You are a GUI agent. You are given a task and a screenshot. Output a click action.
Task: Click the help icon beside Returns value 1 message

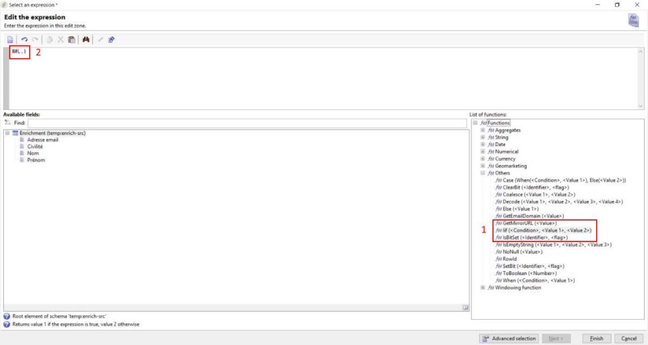pyautogui.click(x=6, y=324)
